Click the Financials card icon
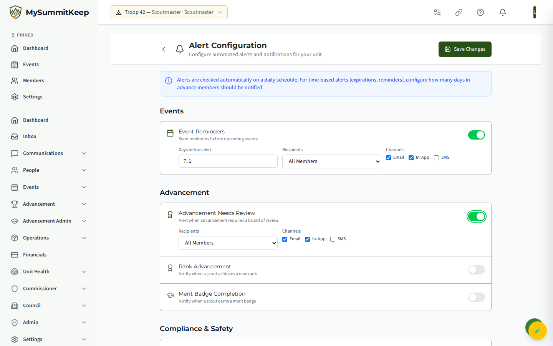 pos(15,255)
